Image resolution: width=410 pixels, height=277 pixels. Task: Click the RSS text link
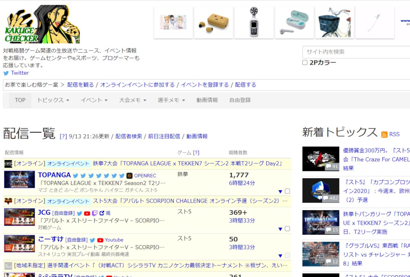[394, 134]
